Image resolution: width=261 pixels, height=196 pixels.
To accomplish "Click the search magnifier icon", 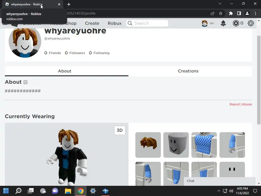I will (x=130, y=23).
